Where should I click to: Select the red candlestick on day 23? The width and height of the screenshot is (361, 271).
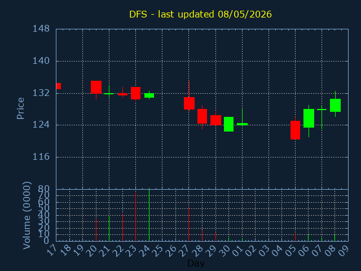tap(135, 93)
